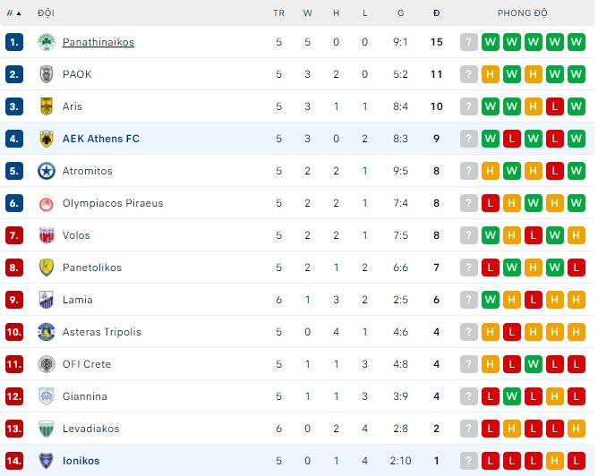The width and height of the screenshot is (598, 476).
Task: Click the Volos team badge
Action: click(x=47, y=235)
